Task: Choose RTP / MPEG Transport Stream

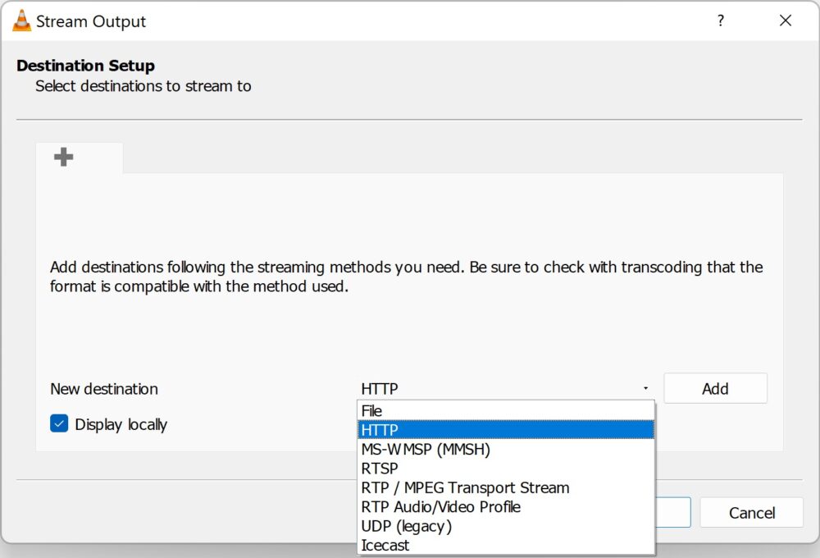Action: tap(465, 487)
